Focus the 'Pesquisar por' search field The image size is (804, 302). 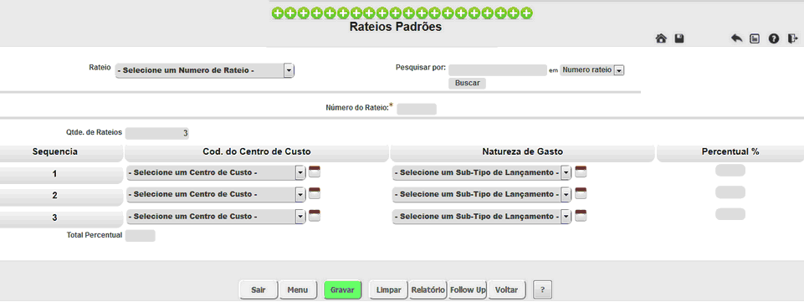(497, 70)
